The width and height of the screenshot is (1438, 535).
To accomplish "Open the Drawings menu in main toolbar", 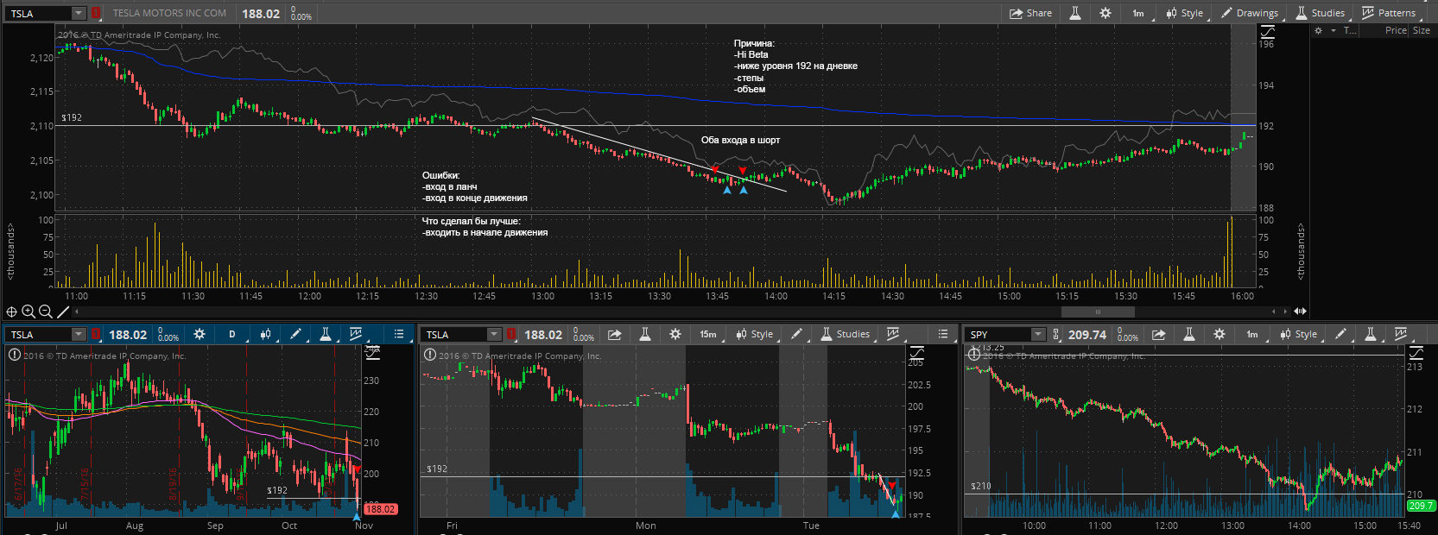I will point(1249,13).
